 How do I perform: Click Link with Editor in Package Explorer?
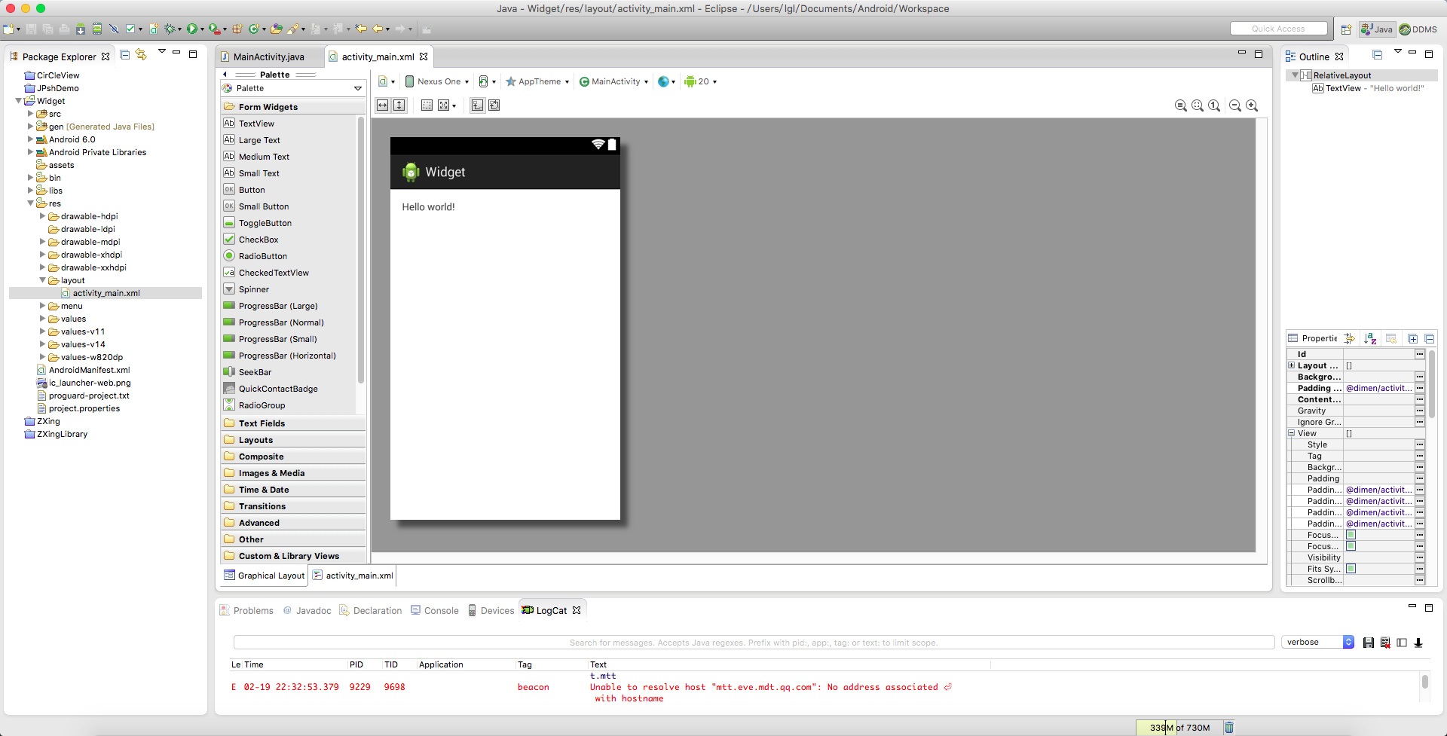coord(141,55)
